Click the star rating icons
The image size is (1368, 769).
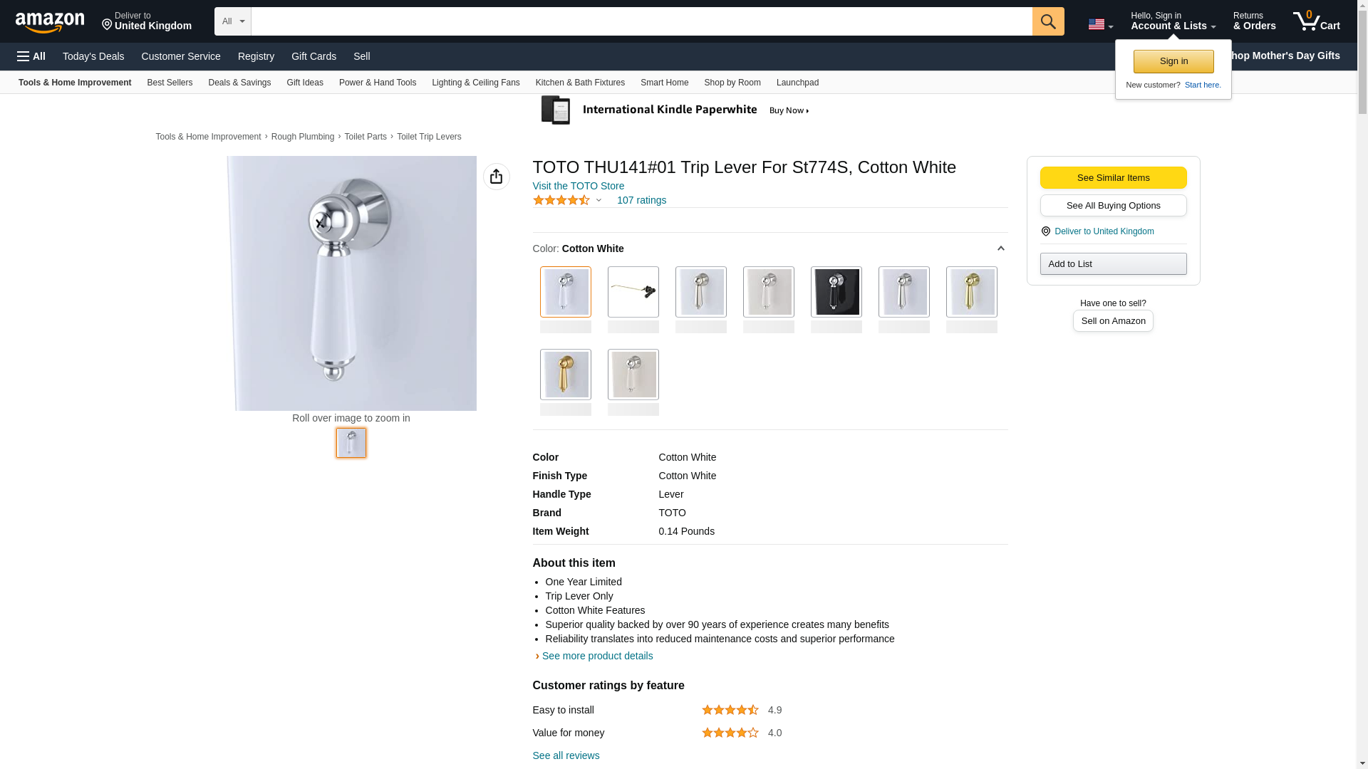561,200
